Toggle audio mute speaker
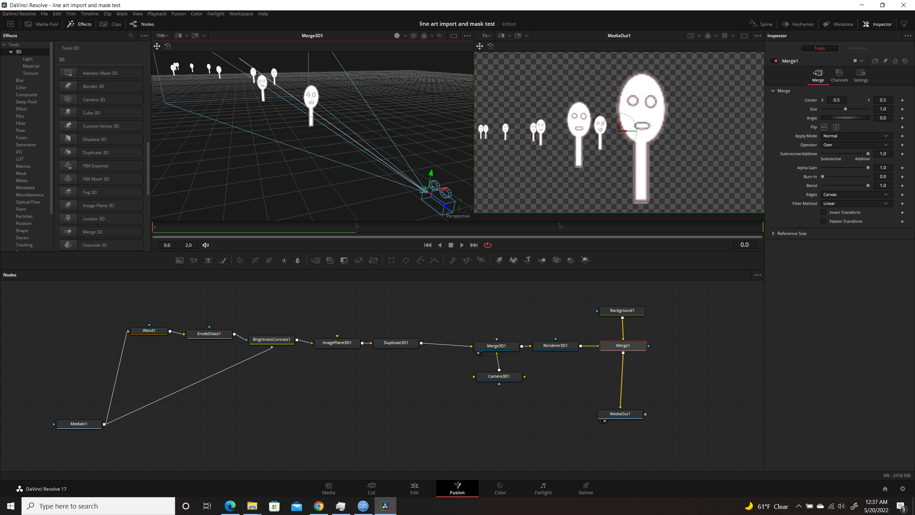 (206, 245)
